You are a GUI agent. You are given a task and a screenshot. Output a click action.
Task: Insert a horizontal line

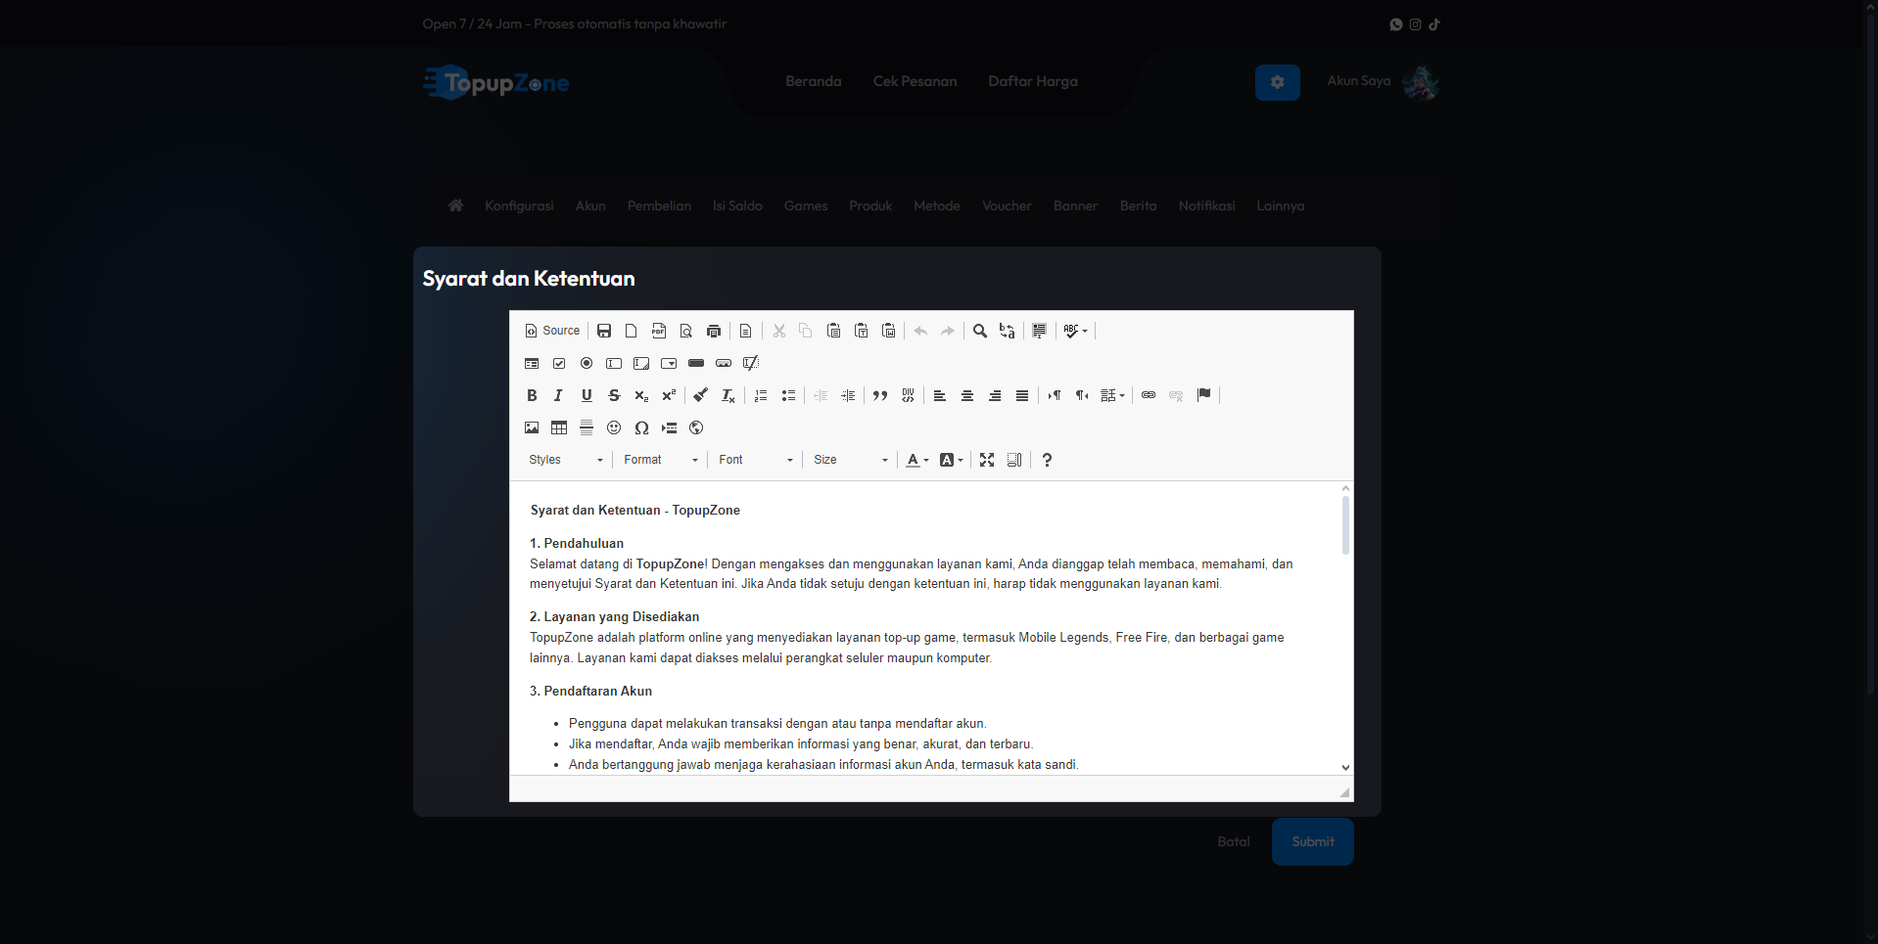click(587, 427)
